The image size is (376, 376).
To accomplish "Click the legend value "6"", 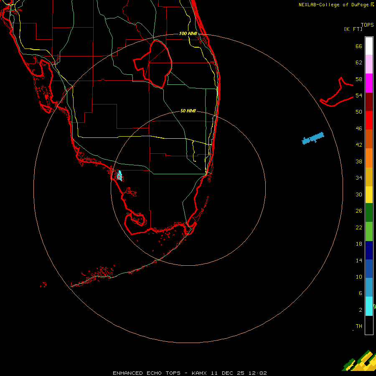I will (361, 293).
